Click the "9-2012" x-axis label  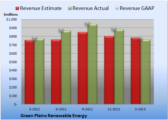click(x=87, y=109)
